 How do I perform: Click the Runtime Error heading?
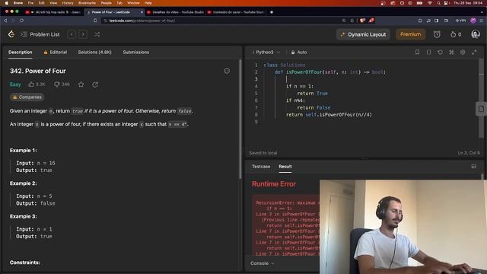click(x=274, y=184)
